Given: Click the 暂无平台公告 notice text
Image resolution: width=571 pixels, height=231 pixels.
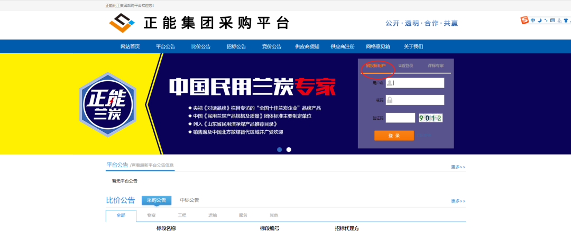Looking at the screenshot, I should click(x=125, y=181).
